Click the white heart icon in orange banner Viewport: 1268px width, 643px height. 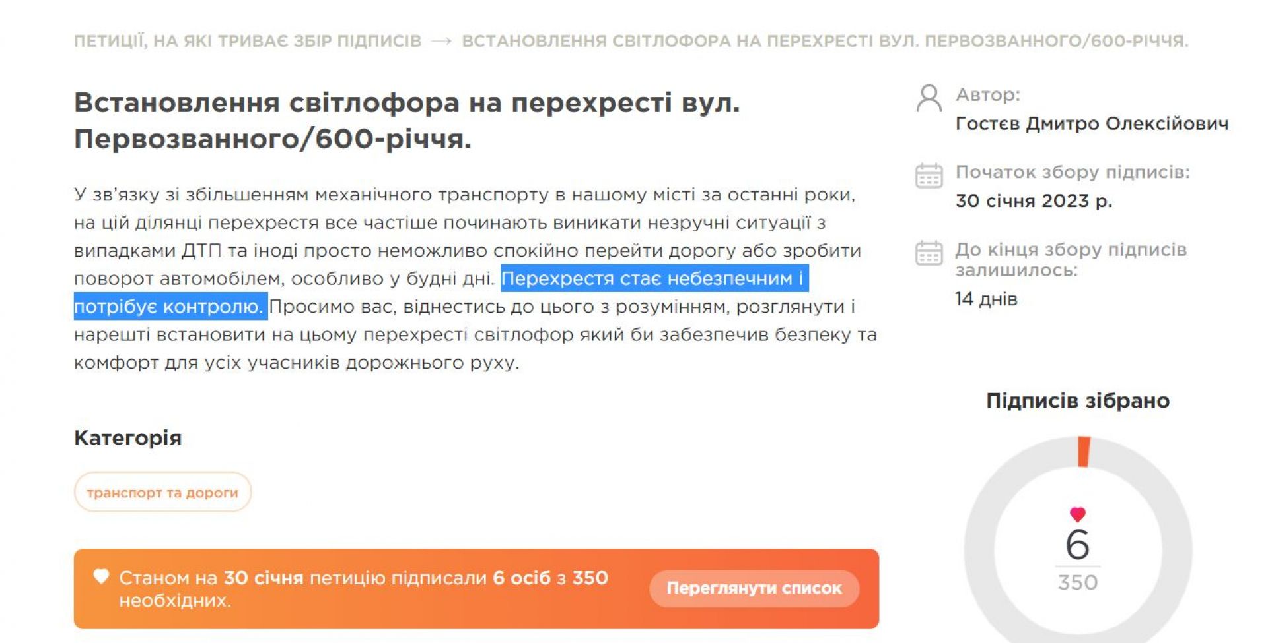(101, 577)
